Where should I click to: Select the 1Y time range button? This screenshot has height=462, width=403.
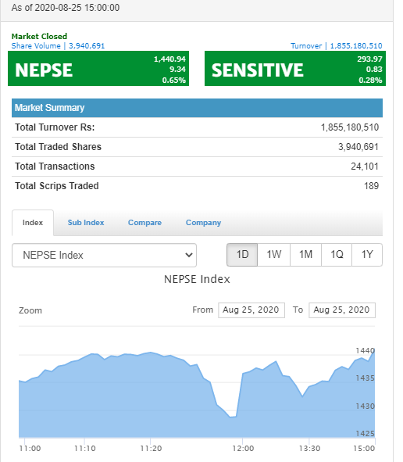point(367,255)
